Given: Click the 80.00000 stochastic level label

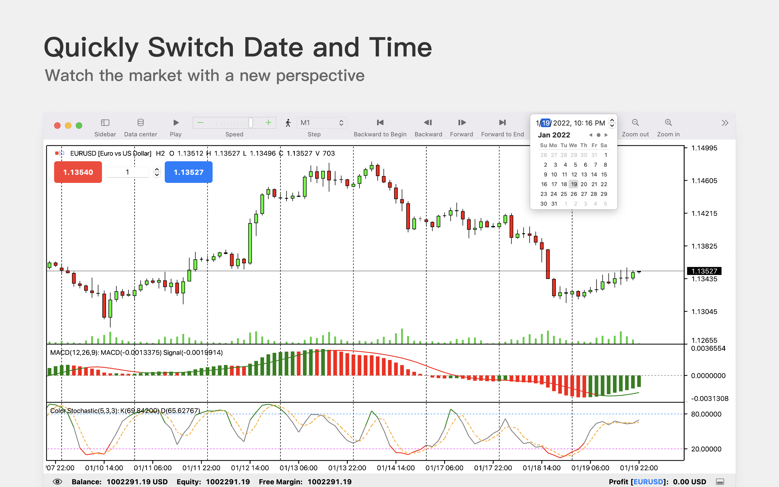Looking at the screenshot, I should pyautogui.click(x=706, y=414).
